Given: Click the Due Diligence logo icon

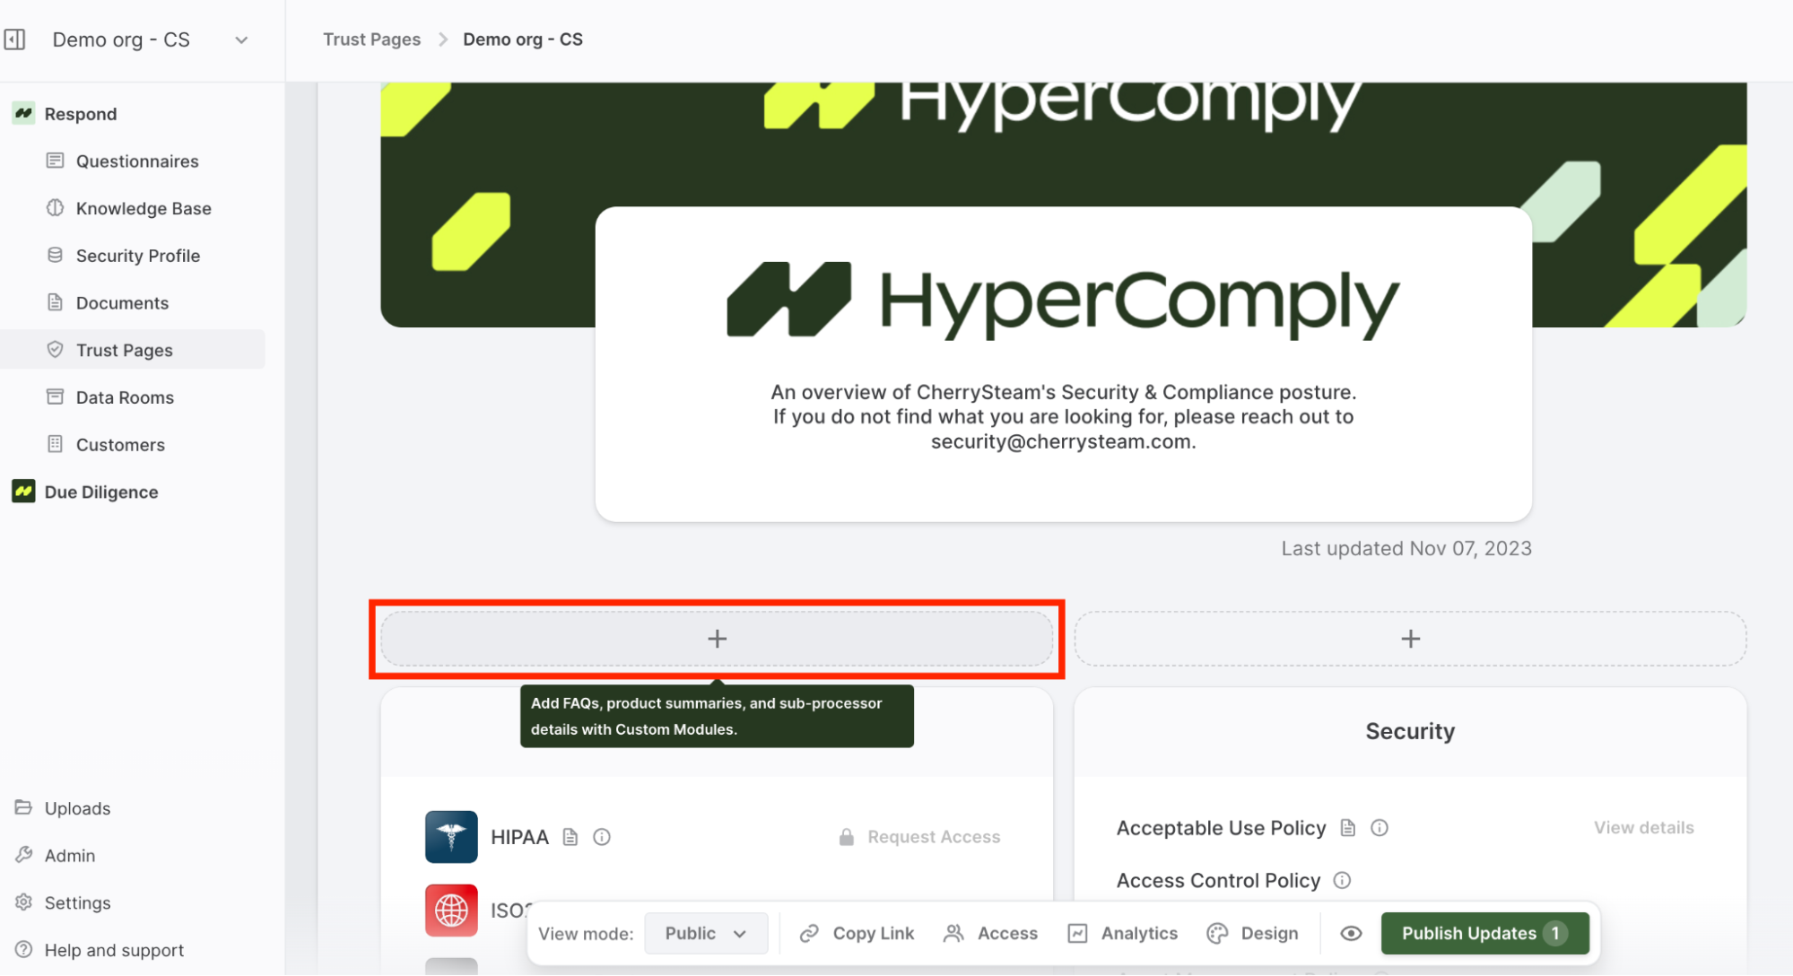Looking at the screenshot, I should coord(23,492).
